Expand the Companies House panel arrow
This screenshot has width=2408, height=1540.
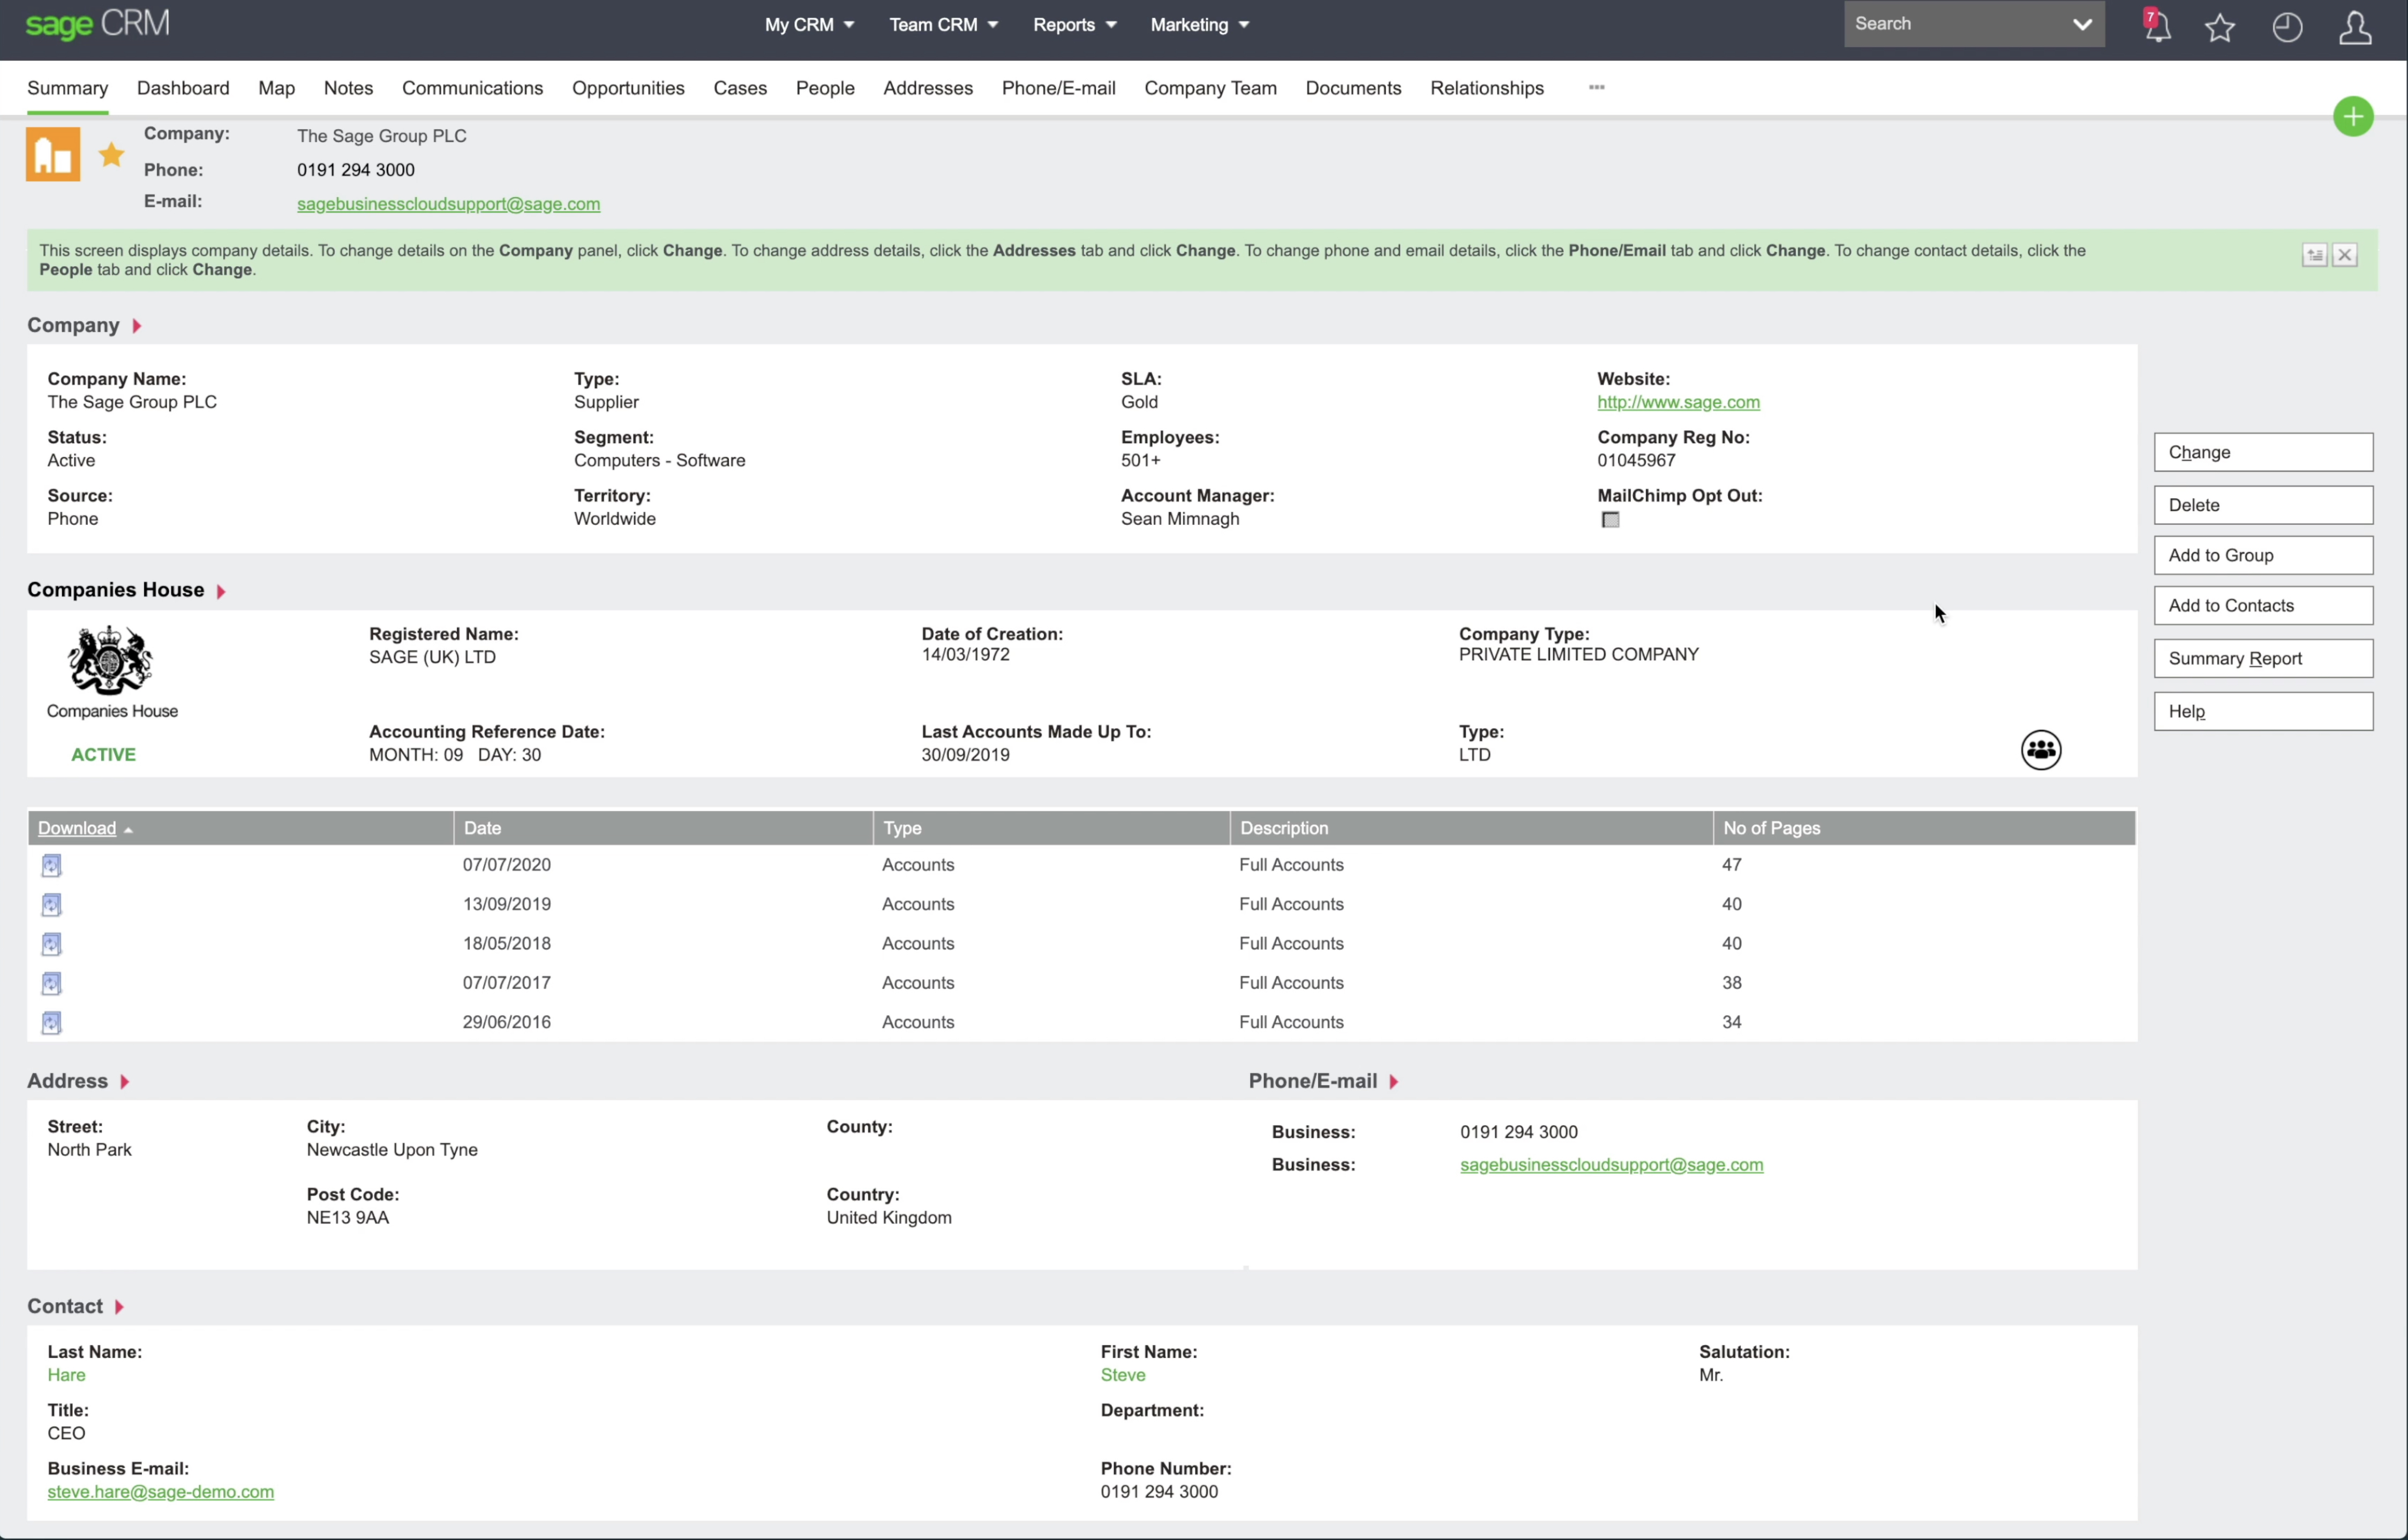pos(221,592)
